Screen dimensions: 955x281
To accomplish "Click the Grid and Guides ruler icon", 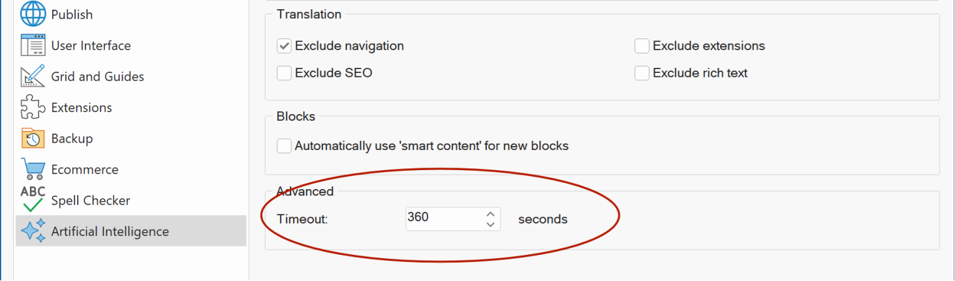I will tap(33, 76).
